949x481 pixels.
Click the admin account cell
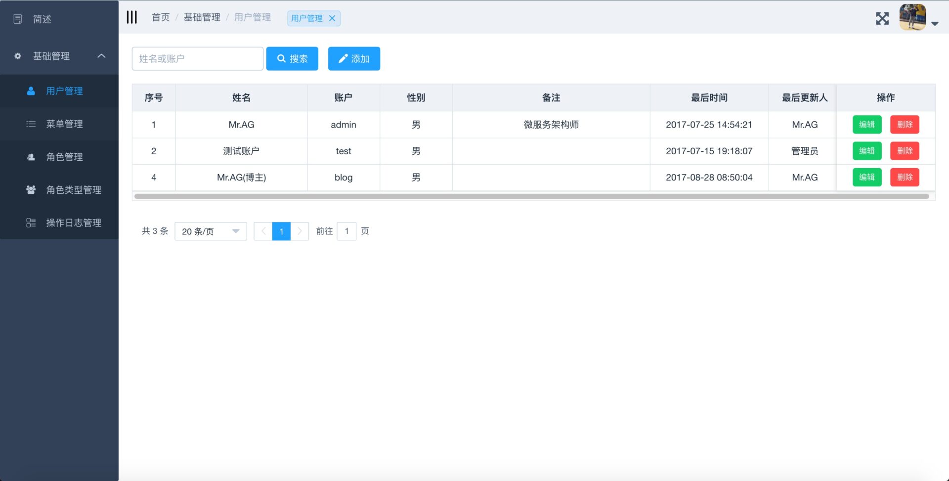coord(344,125)
